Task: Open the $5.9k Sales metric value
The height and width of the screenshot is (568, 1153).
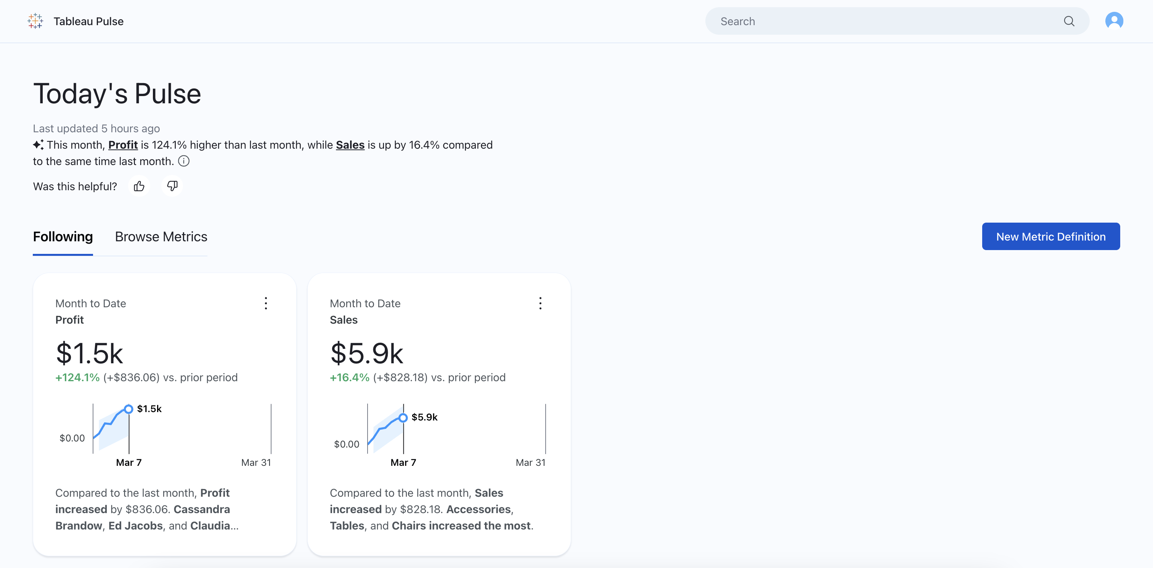Action: click(x=366, y=354)
